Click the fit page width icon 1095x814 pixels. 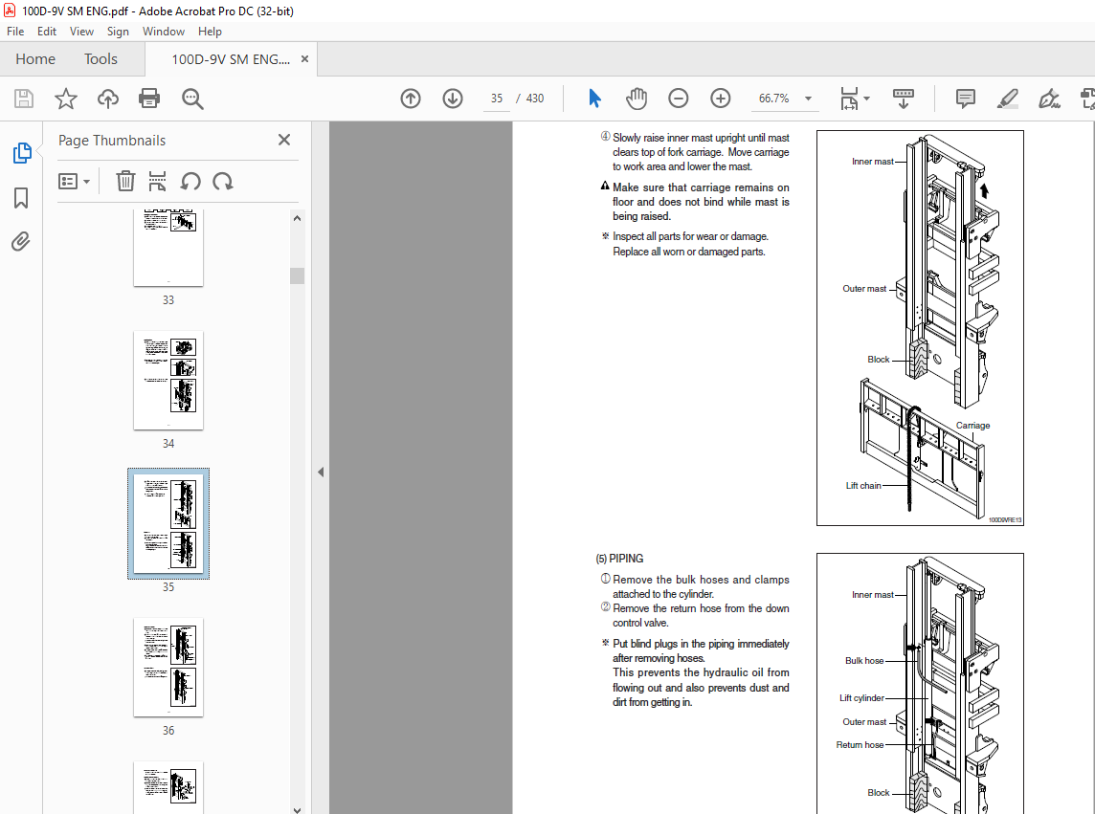(x=849, y=99)
